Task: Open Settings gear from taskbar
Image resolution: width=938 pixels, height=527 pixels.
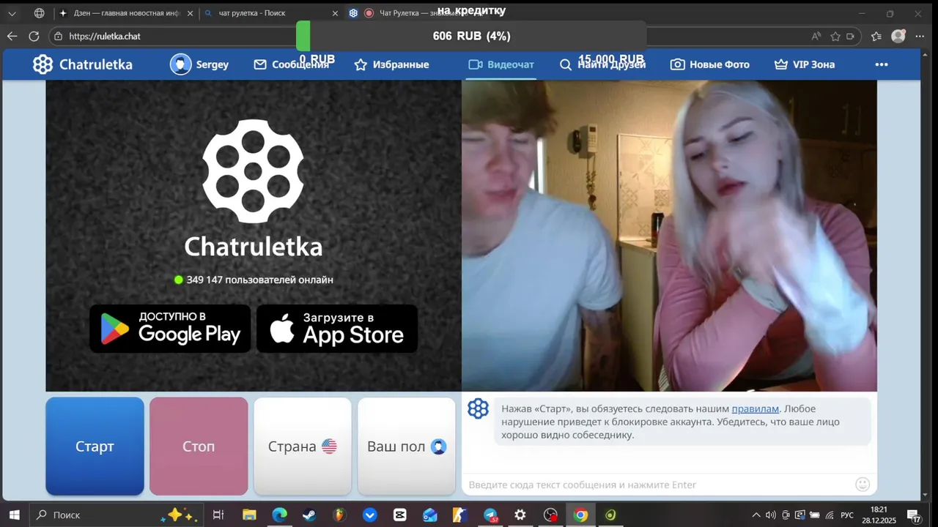Action: pos(520,515)
